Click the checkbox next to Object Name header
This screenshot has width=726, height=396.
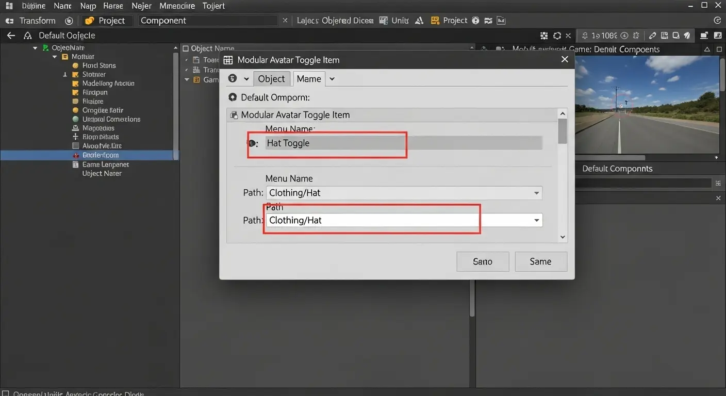point(186,48)
